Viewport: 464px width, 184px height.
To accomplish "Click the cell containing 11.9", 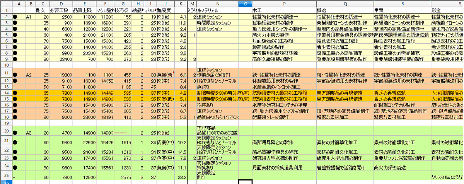I will 181,23.
